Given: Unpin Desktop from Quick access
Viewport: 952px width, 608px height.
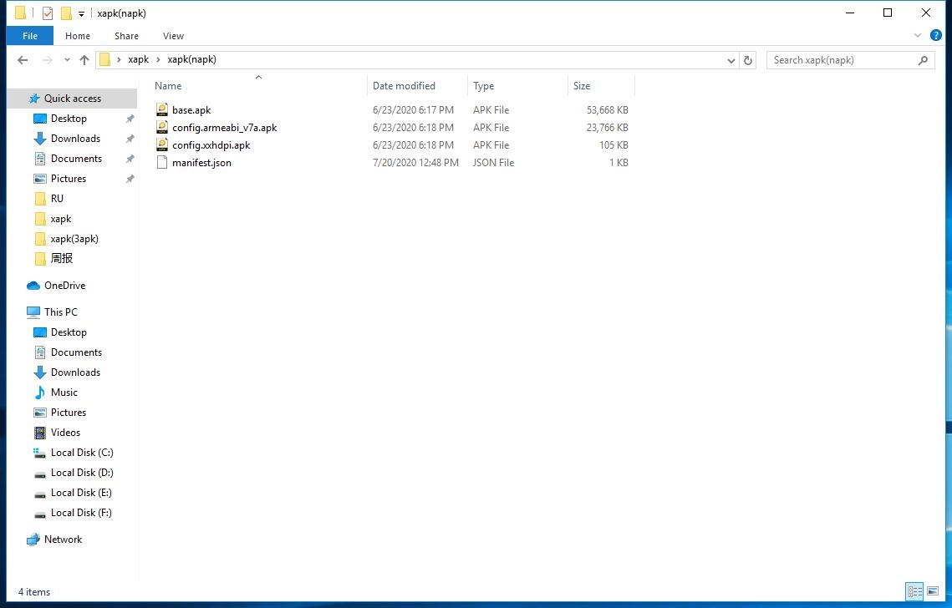Looking at the screenshot, I should (130, 118).
